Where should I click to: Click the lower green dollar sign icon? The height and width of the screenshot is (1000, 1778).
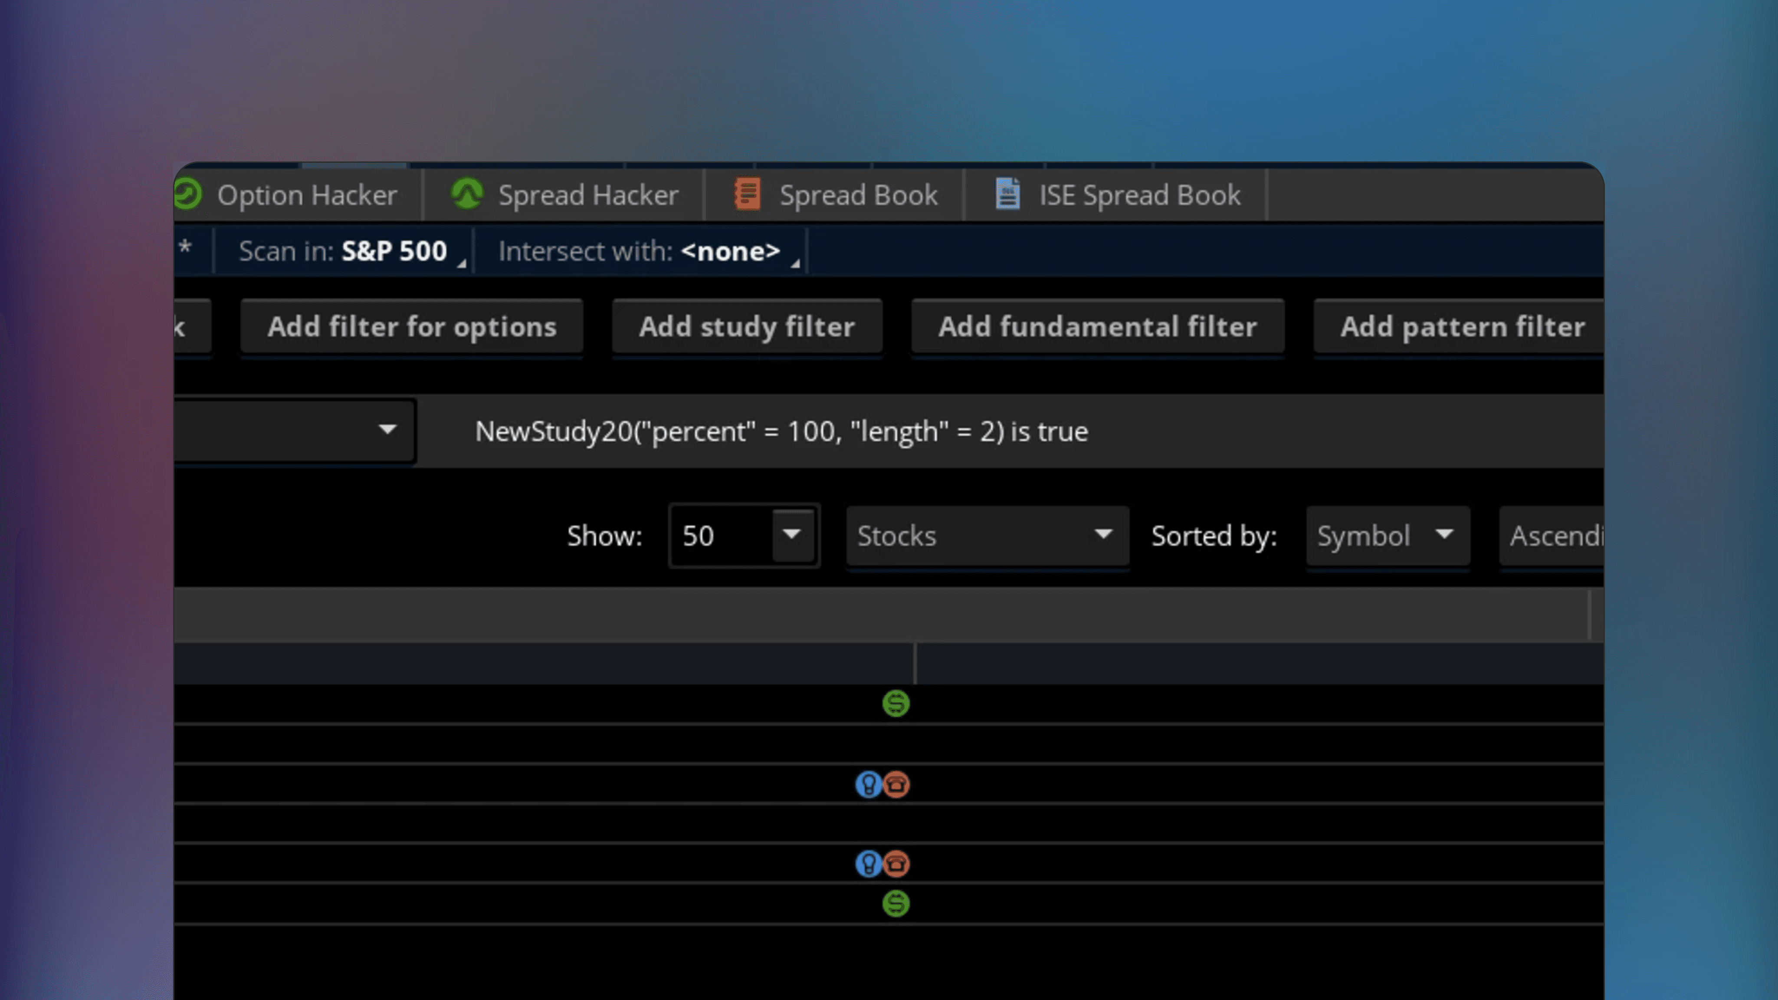(895, 903)
